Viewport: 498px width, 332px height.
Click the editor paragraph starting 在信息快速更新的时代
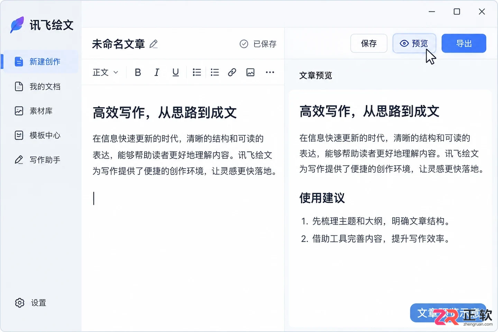click(x=185, y=155)
